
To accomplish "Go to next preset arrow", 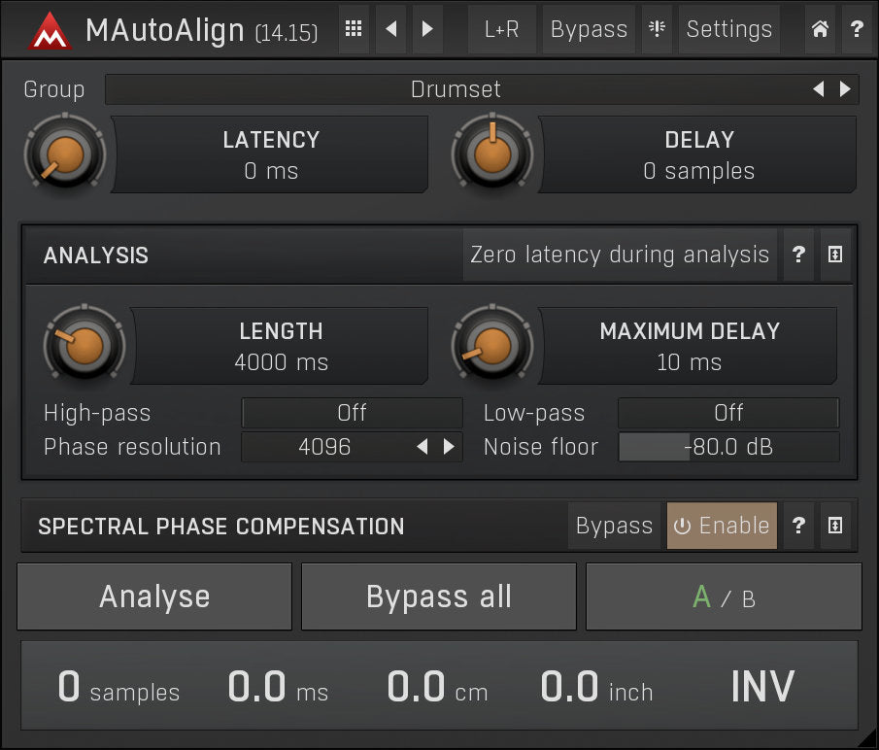I will (427, 29).
